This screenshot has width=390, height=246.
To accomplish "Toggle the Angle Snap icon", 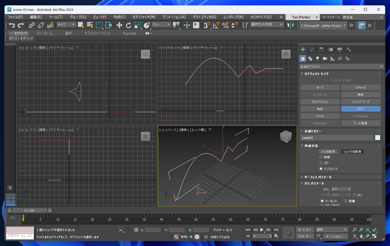I will click(x=216, y=25).
